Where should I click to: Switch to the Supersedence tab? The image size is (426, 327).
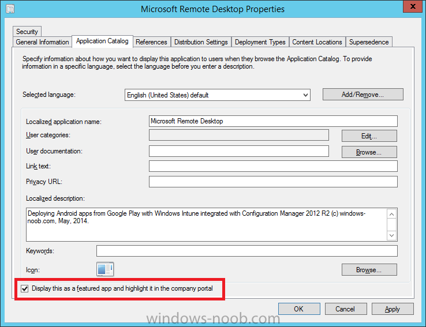coord(369,42)
